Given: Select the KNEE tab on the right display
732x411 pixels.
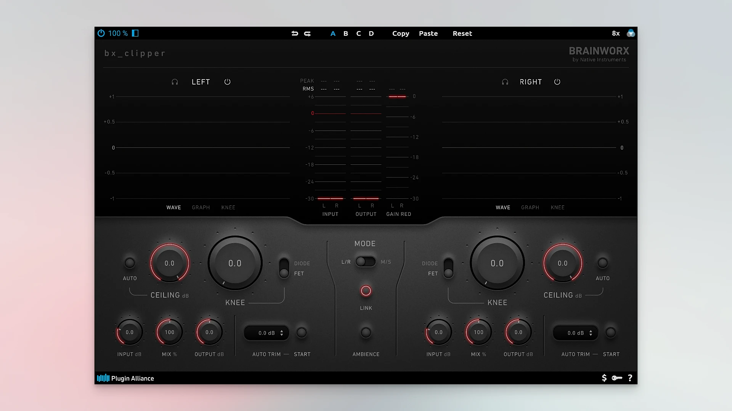Looking at the screenshot, I should [557, 207].
